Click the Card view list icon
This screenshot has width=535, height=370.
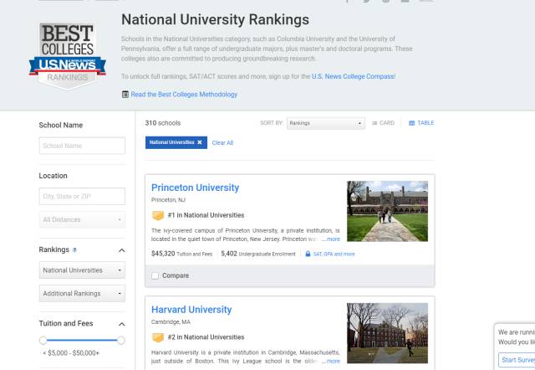tap(374, 123)
